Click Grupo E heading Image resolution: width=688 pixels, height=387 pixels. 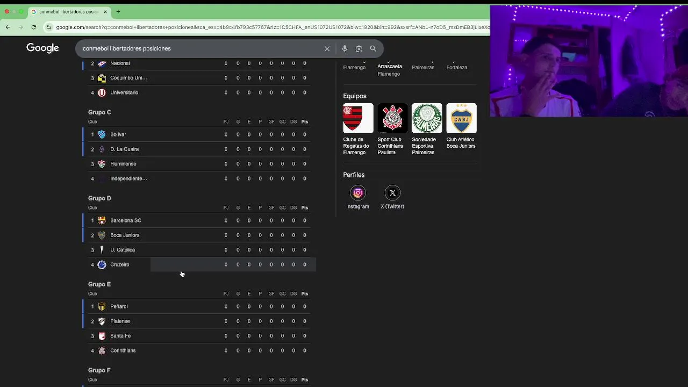(x=99, y=284)
